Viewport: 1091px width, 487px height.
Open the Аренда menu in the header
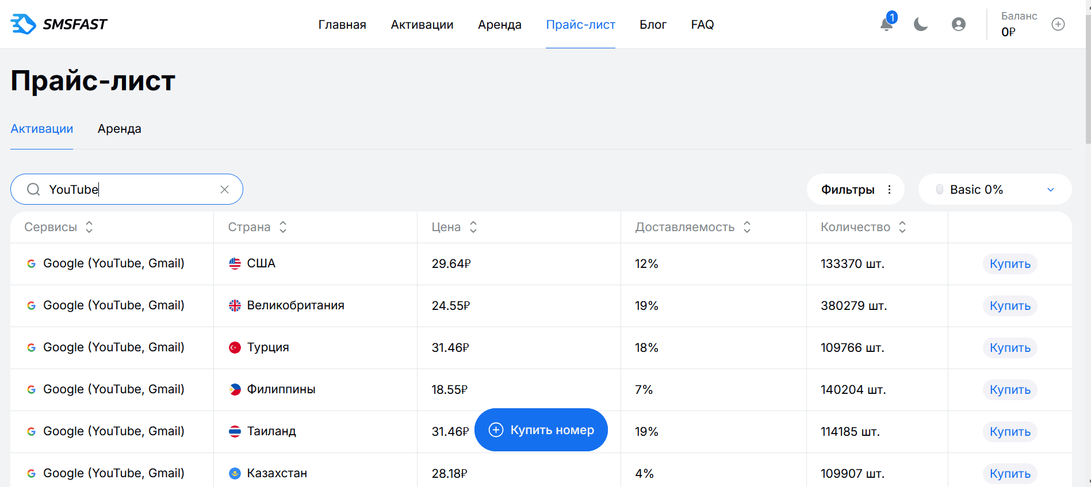click(x=500, y=25)
